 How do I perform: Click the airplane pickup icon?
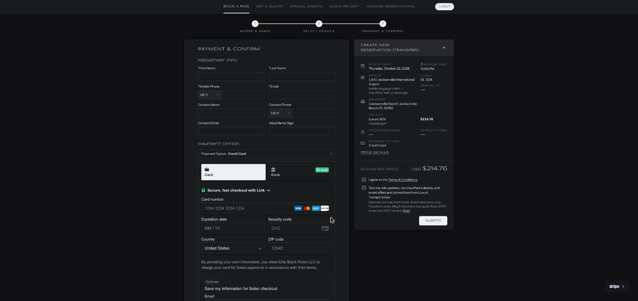(x=363, y=77)
